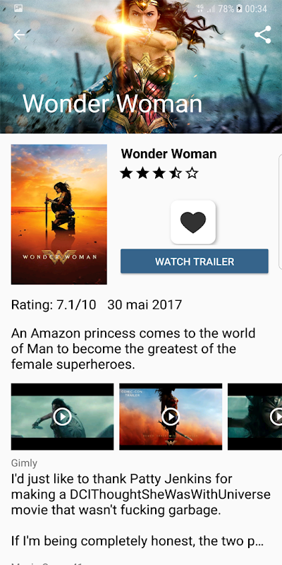
Task: Tap the Gimly reviewer name
Action: pyautogui.click(x=24, y=463)
